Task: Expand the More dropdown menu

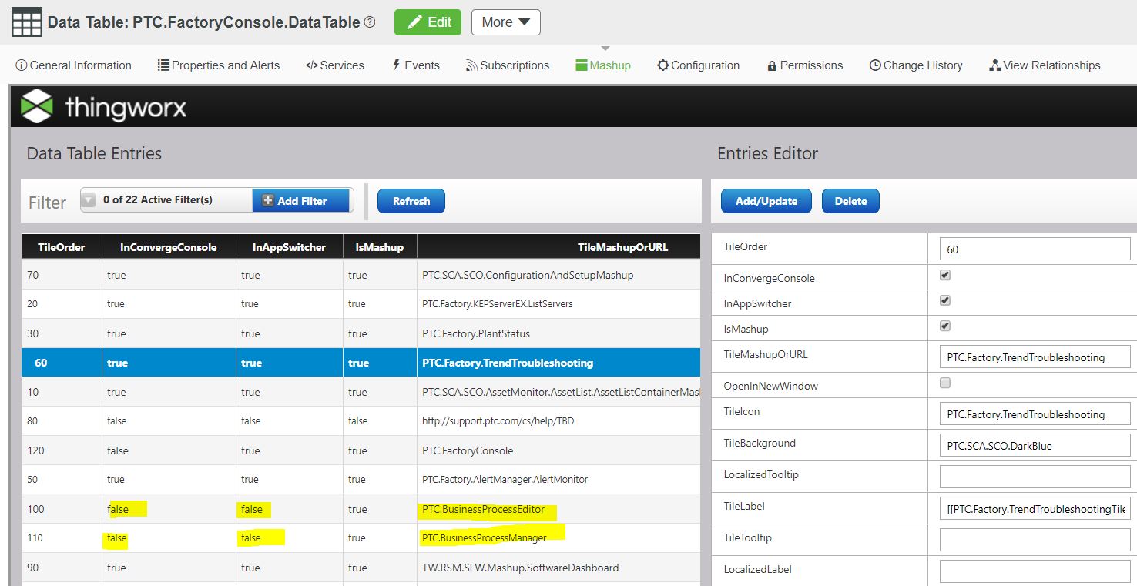Action: [505, 22]
